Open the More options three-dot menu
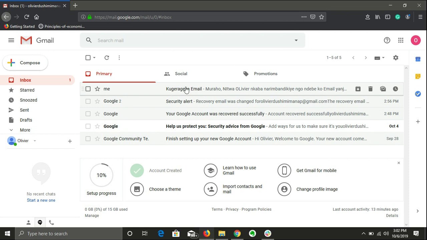The image size is (427, 240). tap(119, 58)
